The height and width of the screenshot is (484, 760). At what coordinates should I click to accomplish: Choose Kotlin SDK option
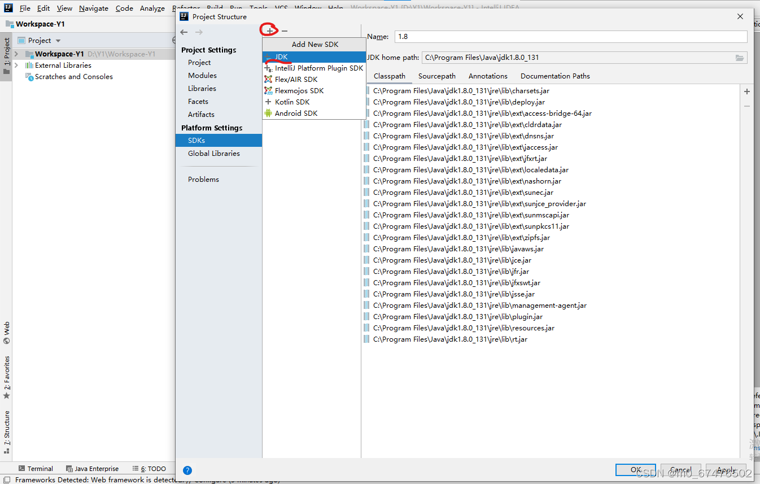(314, 102)
